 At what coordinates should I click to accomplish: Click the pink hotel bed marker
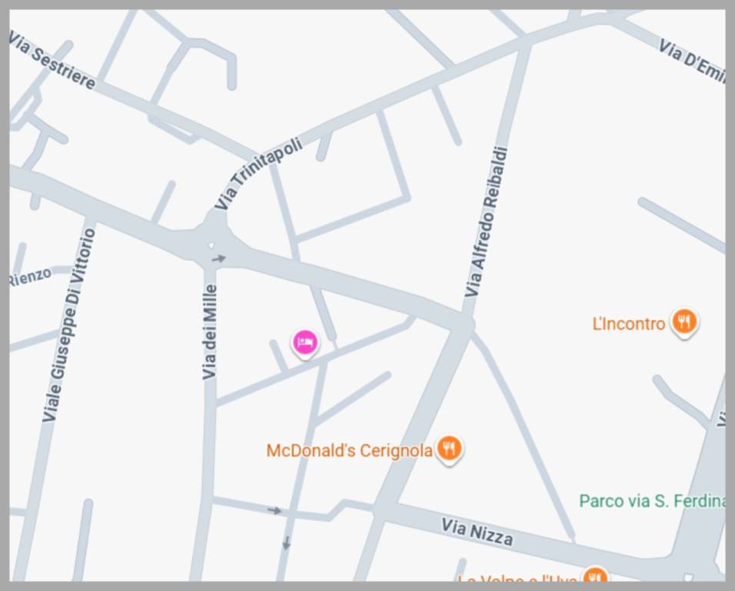click(306, 343)
